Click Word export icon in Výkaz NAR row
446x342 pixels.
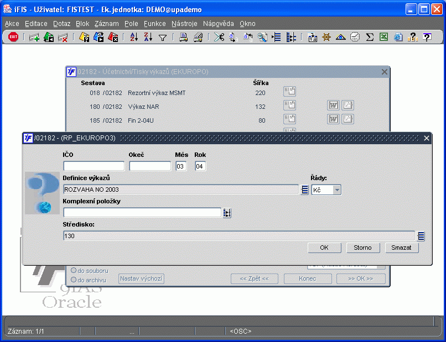coord(333,106)
